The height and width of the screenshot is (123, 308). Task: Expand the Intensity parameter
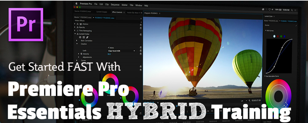pos(79,54)
